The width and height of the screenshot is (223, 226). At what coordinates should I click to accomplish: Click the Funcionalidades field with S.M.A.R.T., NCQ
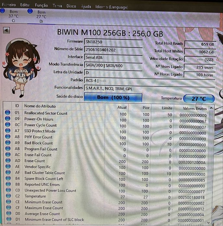(x=150, y=89)
